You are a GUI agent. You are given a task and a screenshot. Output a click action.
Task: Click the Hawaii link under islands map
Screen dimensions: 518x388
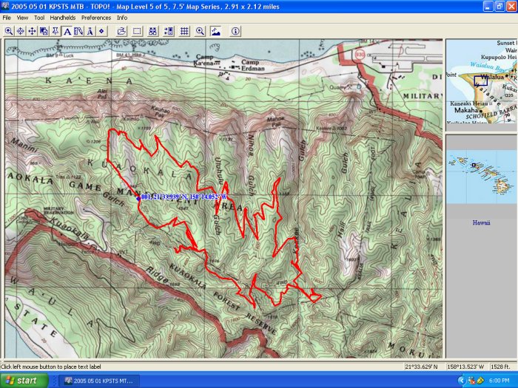481,222
